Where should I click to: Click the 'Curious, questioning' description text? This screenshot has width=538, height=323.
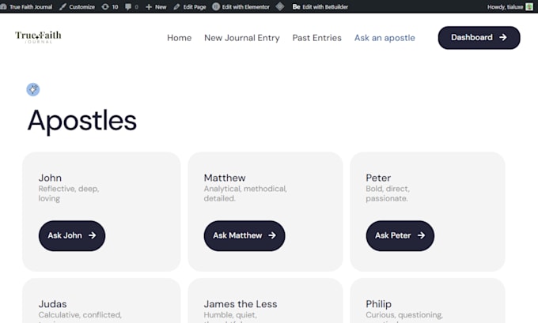point(404,315)
